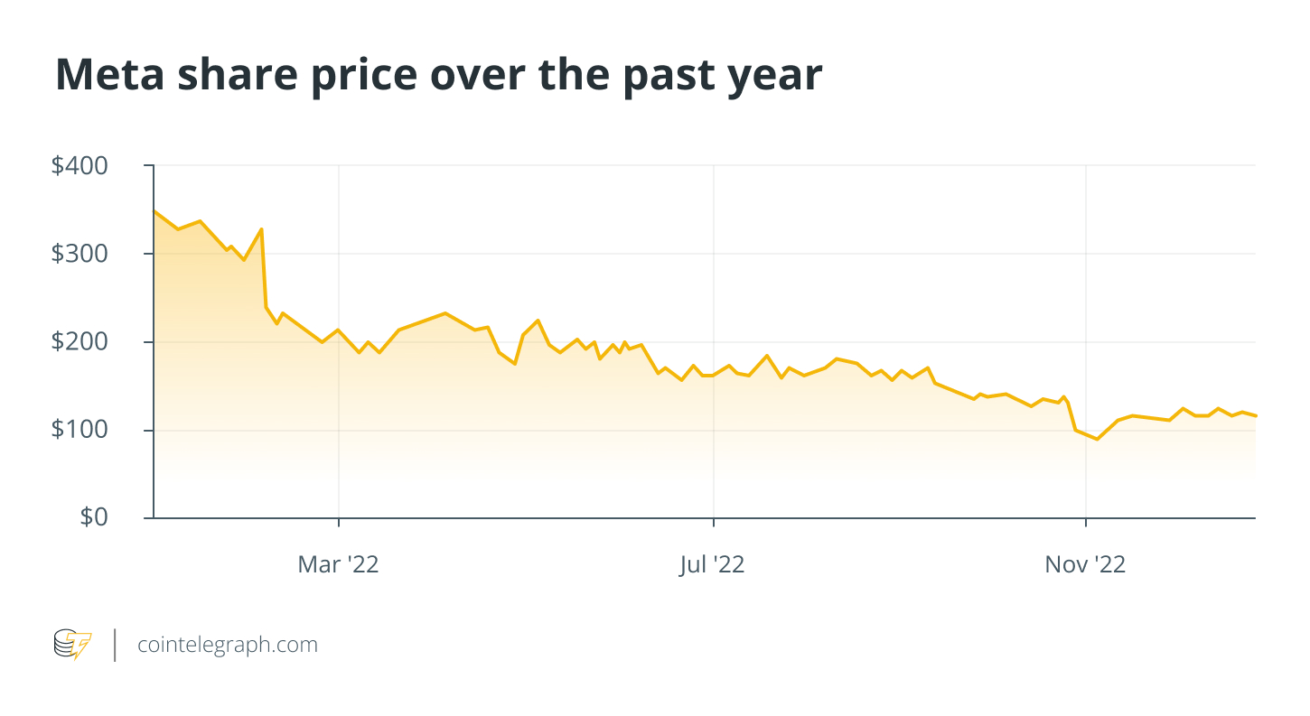Click the Mar '22 x-axis label
1310x716 pixels.
(x=338, y=564)
